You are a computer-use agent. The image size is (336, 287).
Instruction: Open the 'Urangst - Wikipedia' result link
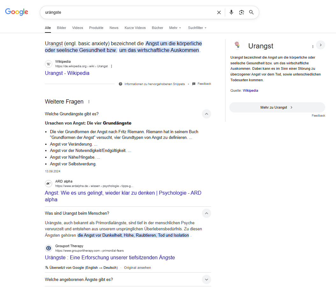67,73
